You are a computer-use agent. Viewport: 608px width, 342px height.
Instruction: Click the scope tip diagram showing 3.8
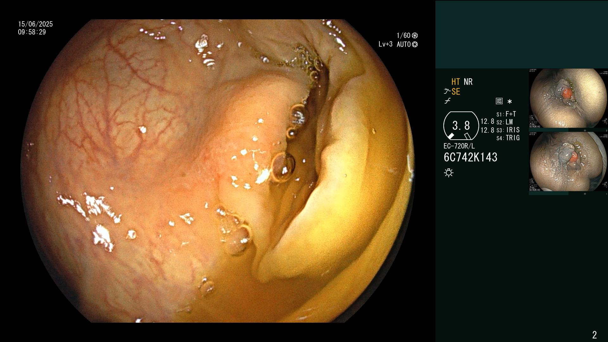461,126
